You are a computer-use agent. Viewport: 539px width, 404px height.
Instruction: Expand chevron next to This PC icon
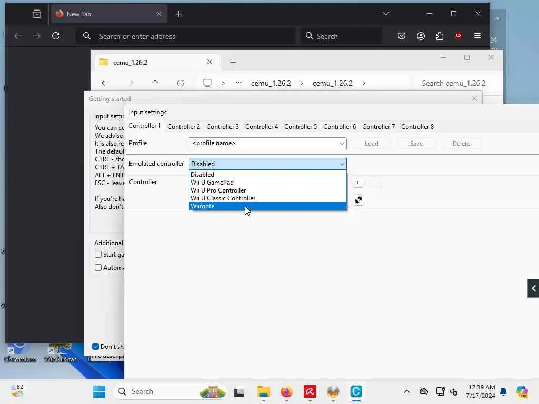tap(223, 83)
